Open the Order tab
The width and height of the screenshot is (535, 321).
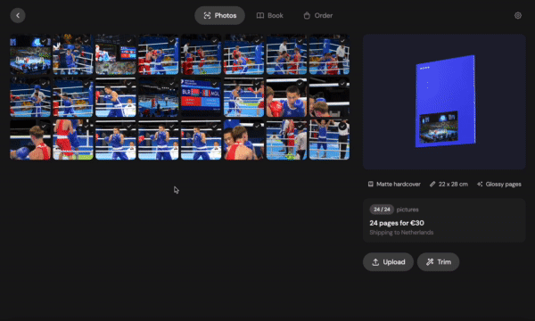point(318,15)
